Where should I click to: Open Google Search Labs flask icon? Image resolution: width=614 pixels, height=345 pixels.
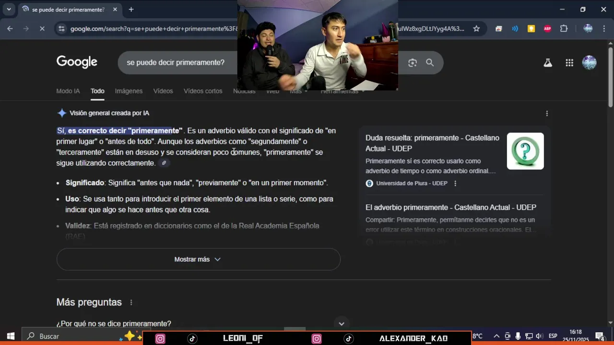click(x=548, y=63)
